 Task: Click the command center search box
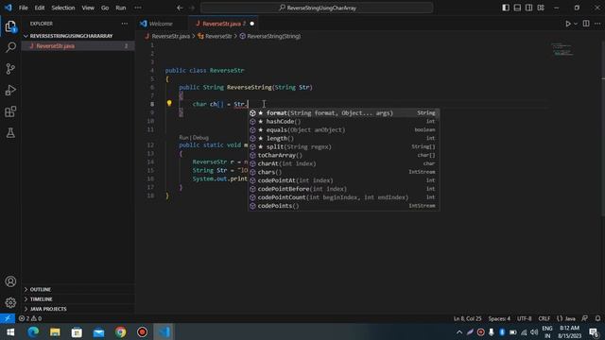point(317,8)
